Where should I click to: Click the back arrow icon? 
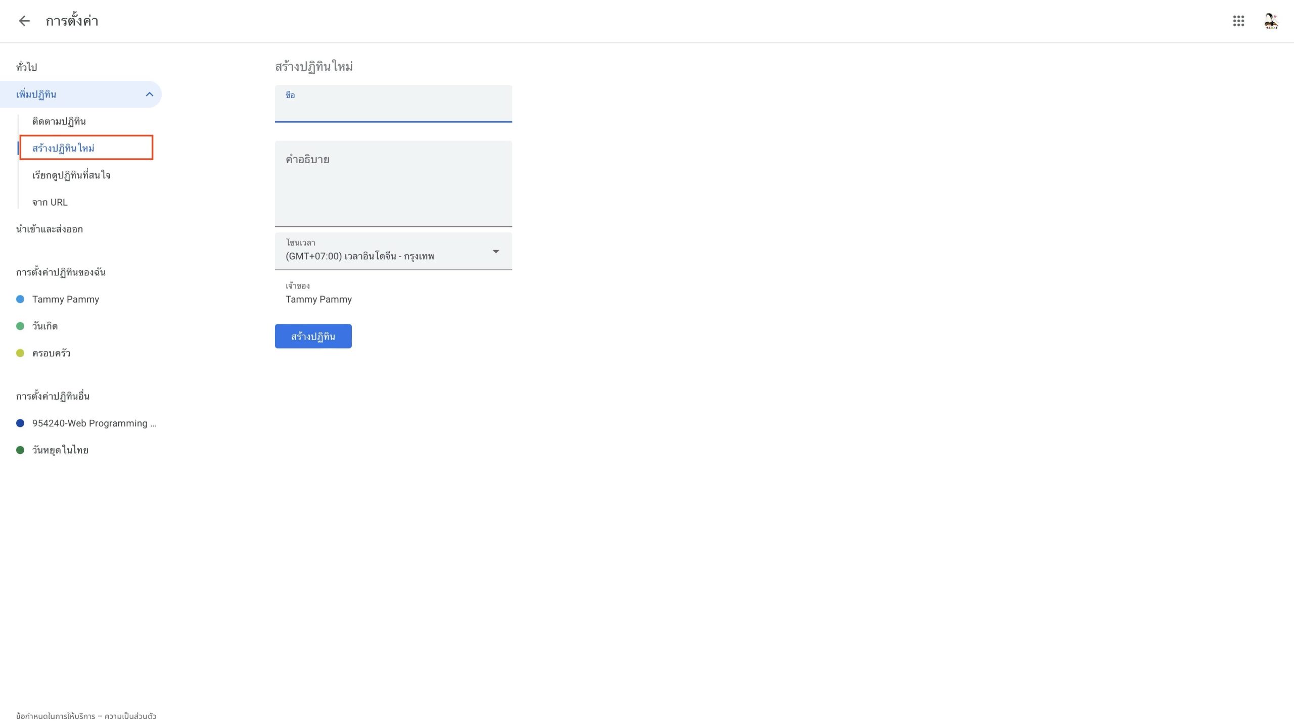24,21
